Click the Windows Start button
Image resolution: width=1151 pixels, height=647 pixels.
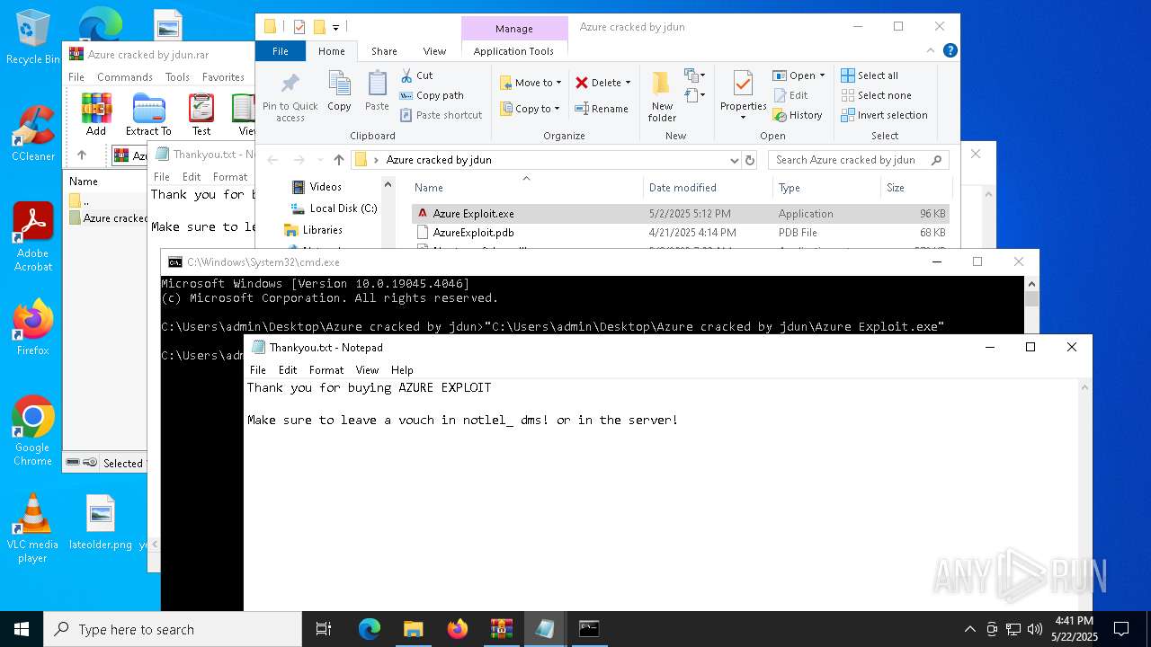[22, 629]
